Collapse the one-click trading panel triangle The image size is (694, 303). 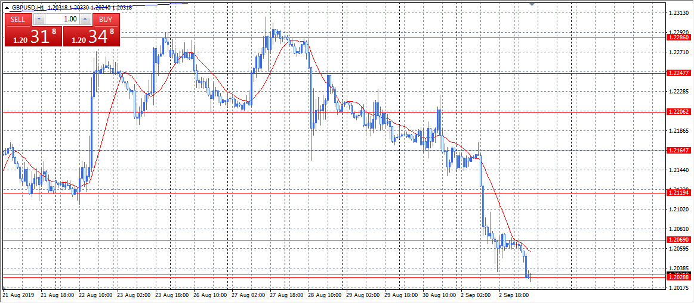pos(7,8)
